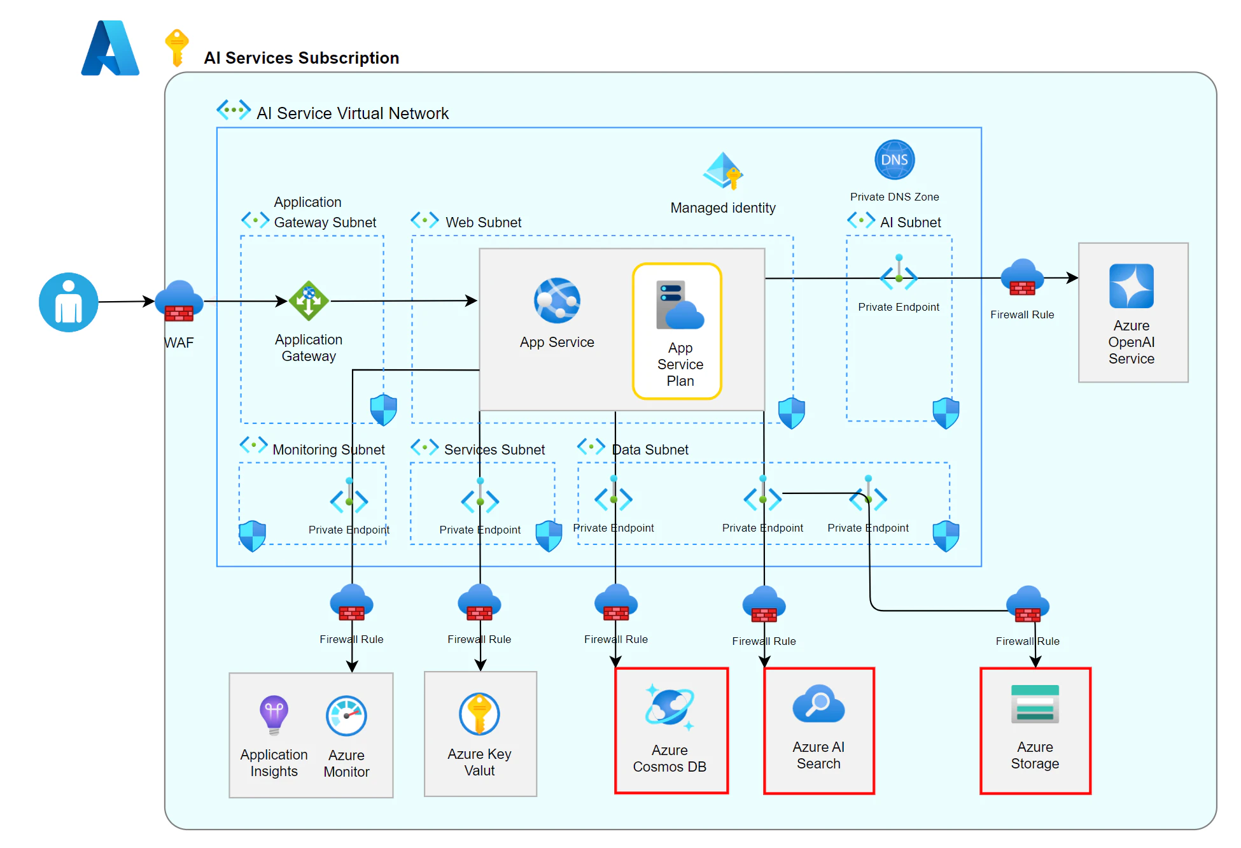Click firewall rule icon above Application Insights

tap(351, 602)
